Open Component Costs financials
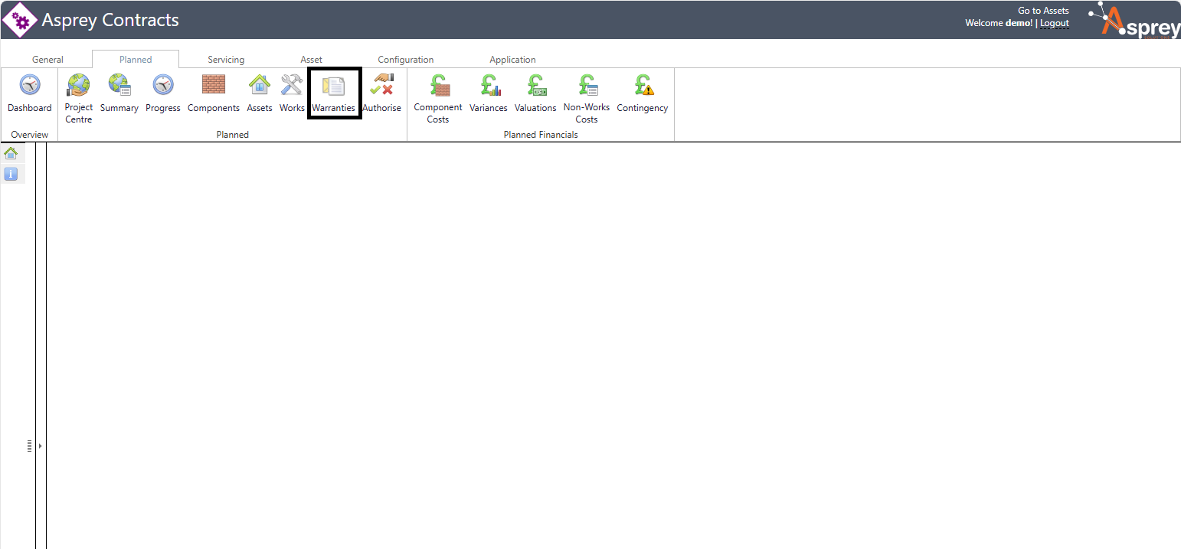The width and height of the screenshot is (1181, 549). 438,86
